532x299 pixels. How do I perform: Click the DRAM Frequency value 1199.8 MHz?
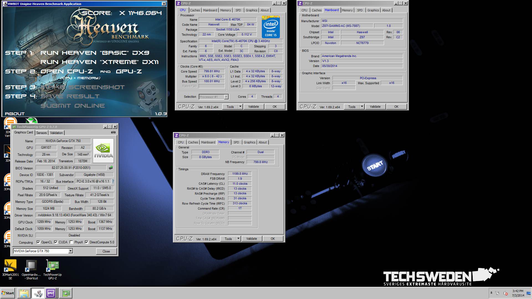click(240, 174)
